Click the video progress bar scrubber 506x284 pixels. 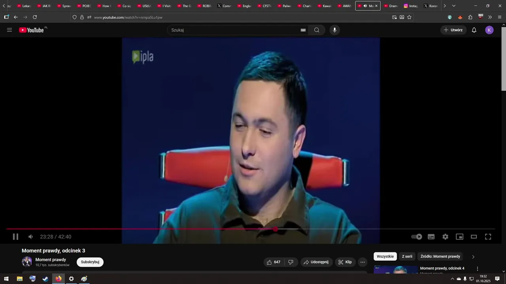[276, 229]
